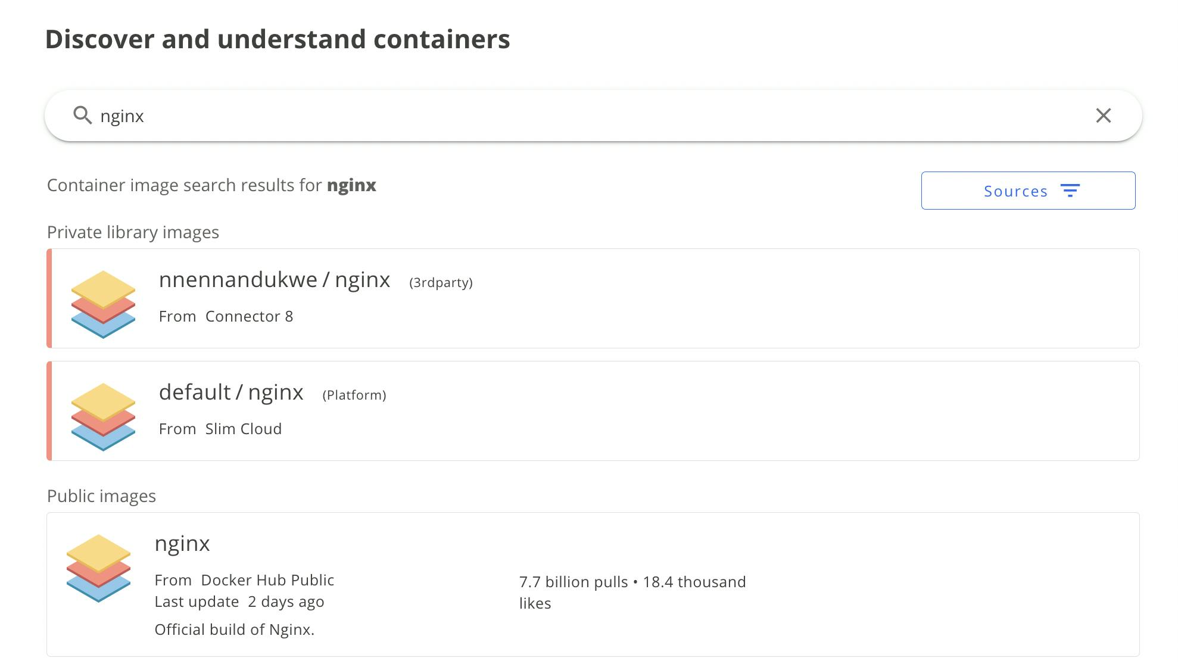Open the public nginx image title
The width and height of the screenshot is (1178, 667).
pos(182,544)
